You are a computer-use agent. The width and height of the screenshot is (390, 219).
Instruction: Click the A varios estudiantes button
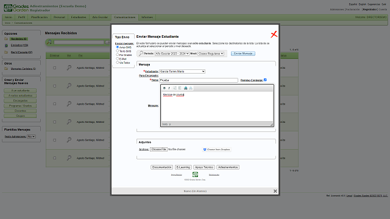click(x=20, y=96)
